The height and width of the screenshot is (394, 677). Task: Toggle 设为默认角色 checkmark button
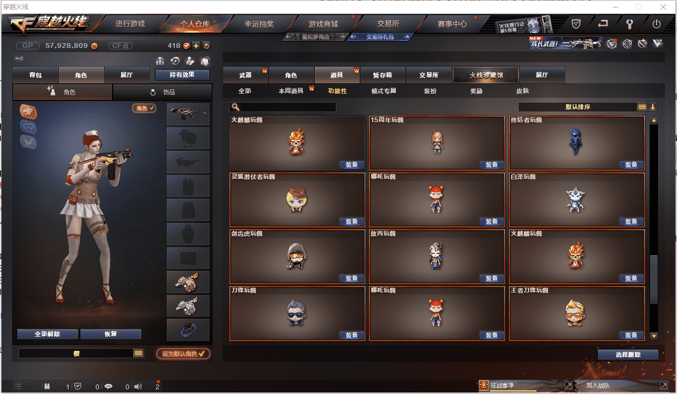183,353
